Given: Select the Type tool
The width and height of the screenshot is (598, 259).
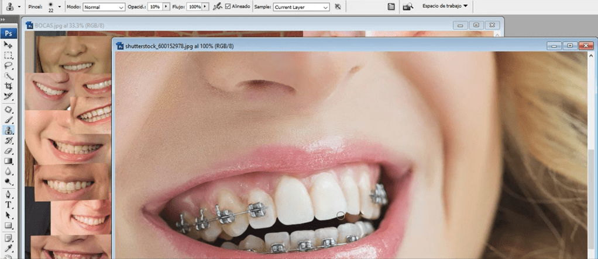Looking at the screenshot, I should coord(9,205).
